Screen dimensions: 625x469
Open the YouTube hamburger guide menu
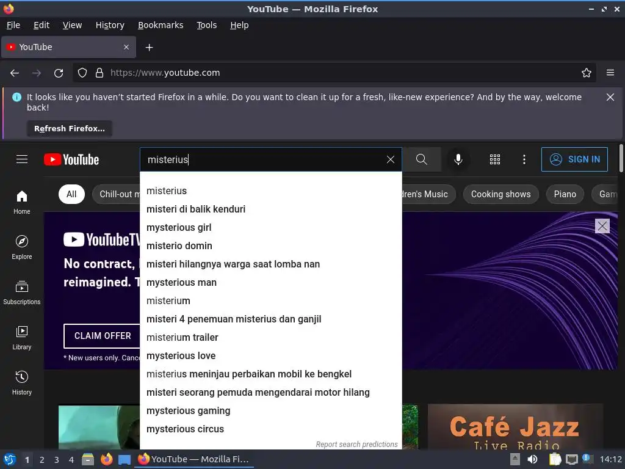(22, 159)
